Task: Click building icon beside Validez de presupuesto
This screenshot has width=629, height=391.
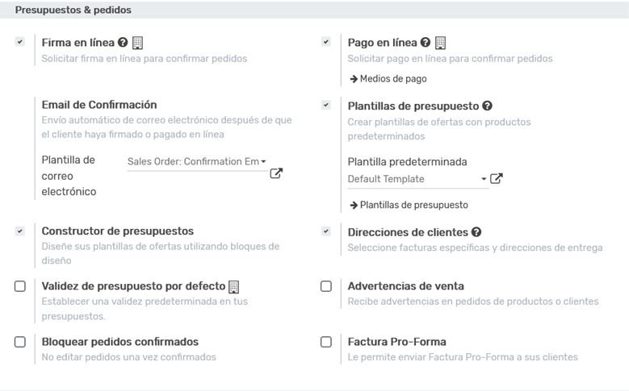Action: click(234, 286)
